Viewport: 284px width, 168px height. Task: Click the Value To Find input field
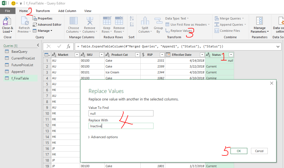point(121,113)
